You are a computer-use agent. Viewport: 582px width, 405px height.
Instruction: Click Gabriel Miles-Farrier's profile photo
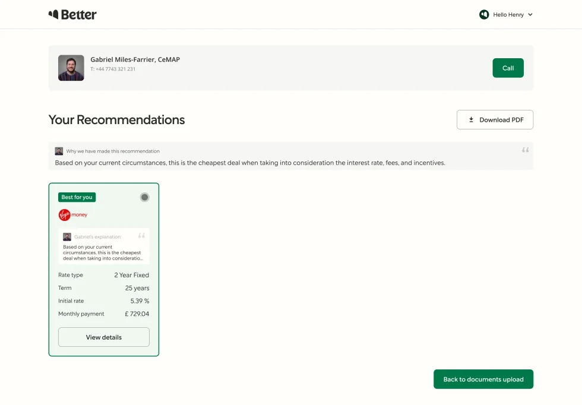click(x=71, y=68)
